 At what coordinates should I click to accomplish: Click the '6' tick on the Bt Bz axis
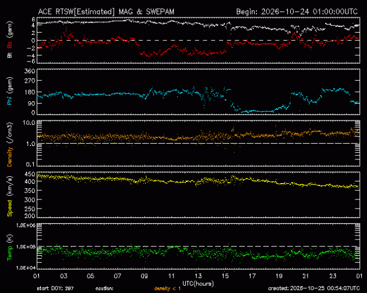(x=33, y=19)
